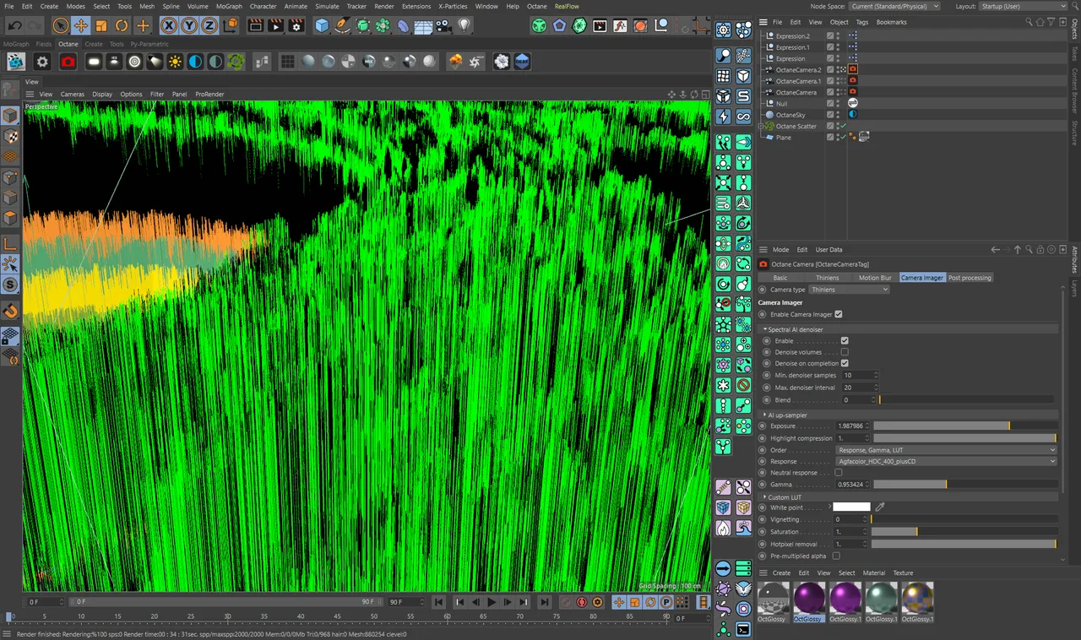Click the White point color swatch
Viewport: 1081px width, 640px height.
(851, 507)
